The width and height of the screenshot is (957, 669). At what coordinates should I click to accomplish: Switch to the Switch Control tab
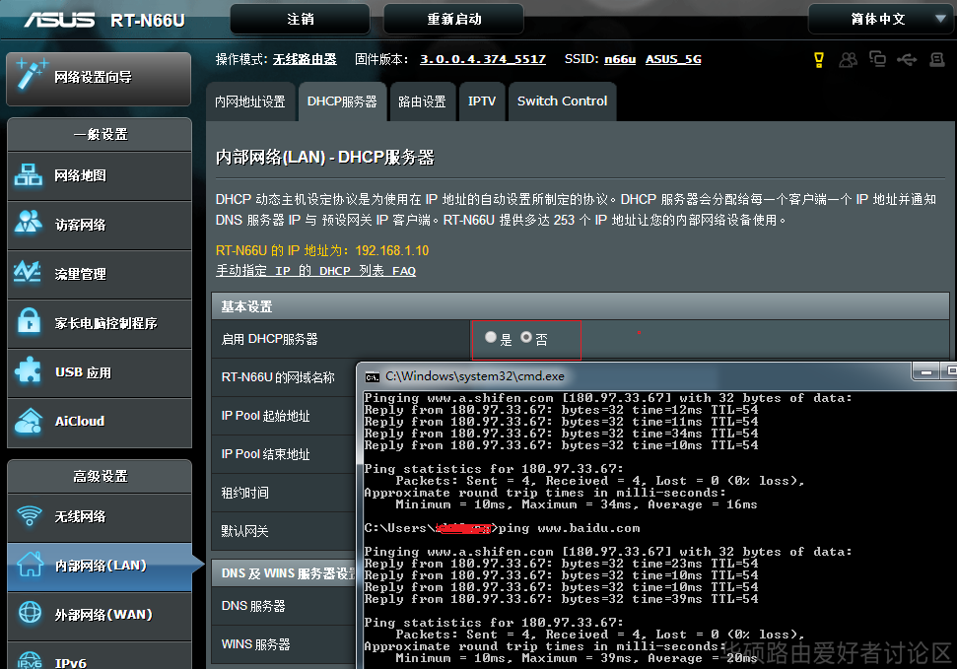pos(562,101)
